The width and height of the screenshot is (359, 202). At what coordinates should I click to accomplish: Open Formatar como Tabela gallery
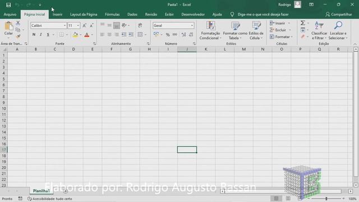click(x=235, y=30)
